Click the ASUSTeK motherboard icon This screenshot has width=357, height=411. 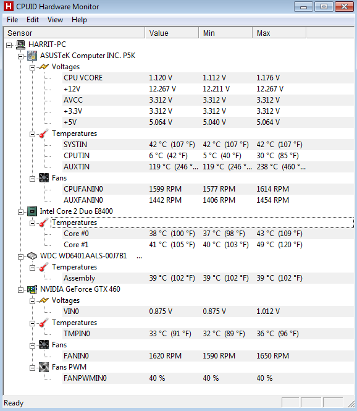point(32,56)
